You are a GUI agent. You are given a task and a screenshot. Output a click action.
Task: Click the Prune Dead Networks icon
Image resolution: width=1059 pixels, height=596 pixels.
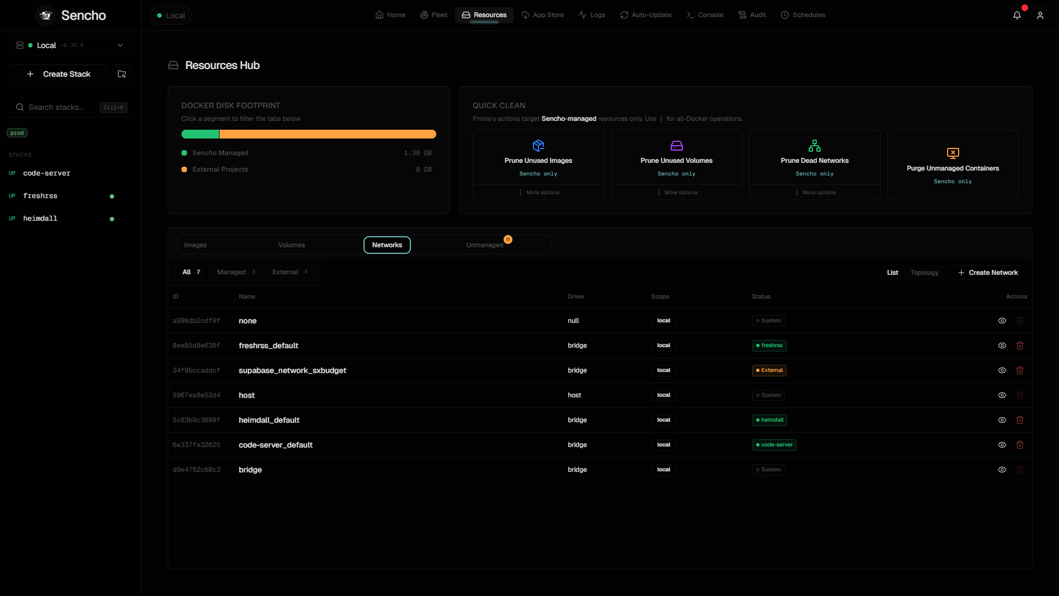(815, 145)
